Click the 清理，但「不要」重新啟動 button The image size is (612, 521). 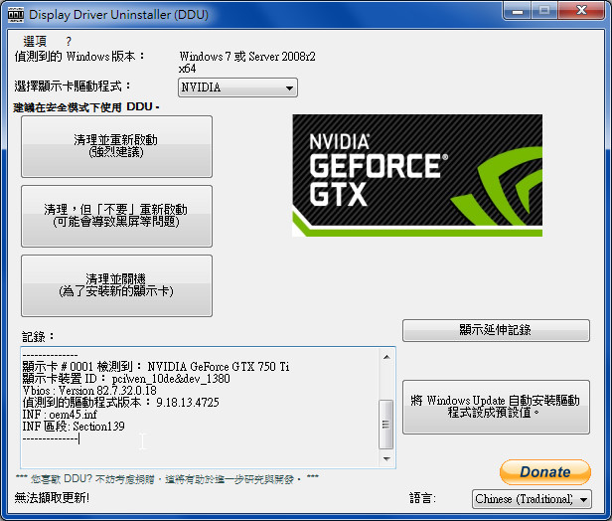pos(116,216)
